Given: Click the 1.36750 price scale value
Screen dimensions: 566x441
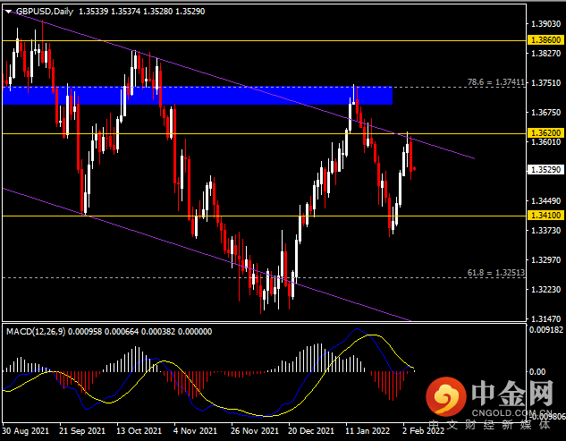Looking at the screenshot, I should tap(546, 113).
